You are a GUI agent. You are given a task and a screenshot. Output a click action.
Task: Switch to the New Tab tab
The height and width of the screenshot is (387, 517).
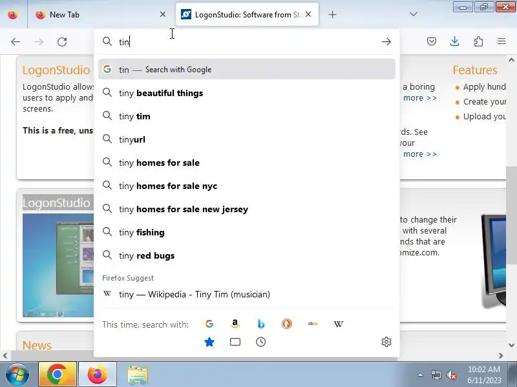(101, 14)
